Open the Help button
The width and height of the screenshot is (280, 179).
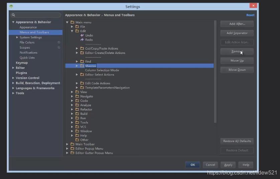(x=246, y=165)
